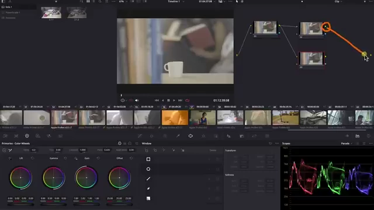
Task: Reset the Lift wheel
Action: point(33,158)
